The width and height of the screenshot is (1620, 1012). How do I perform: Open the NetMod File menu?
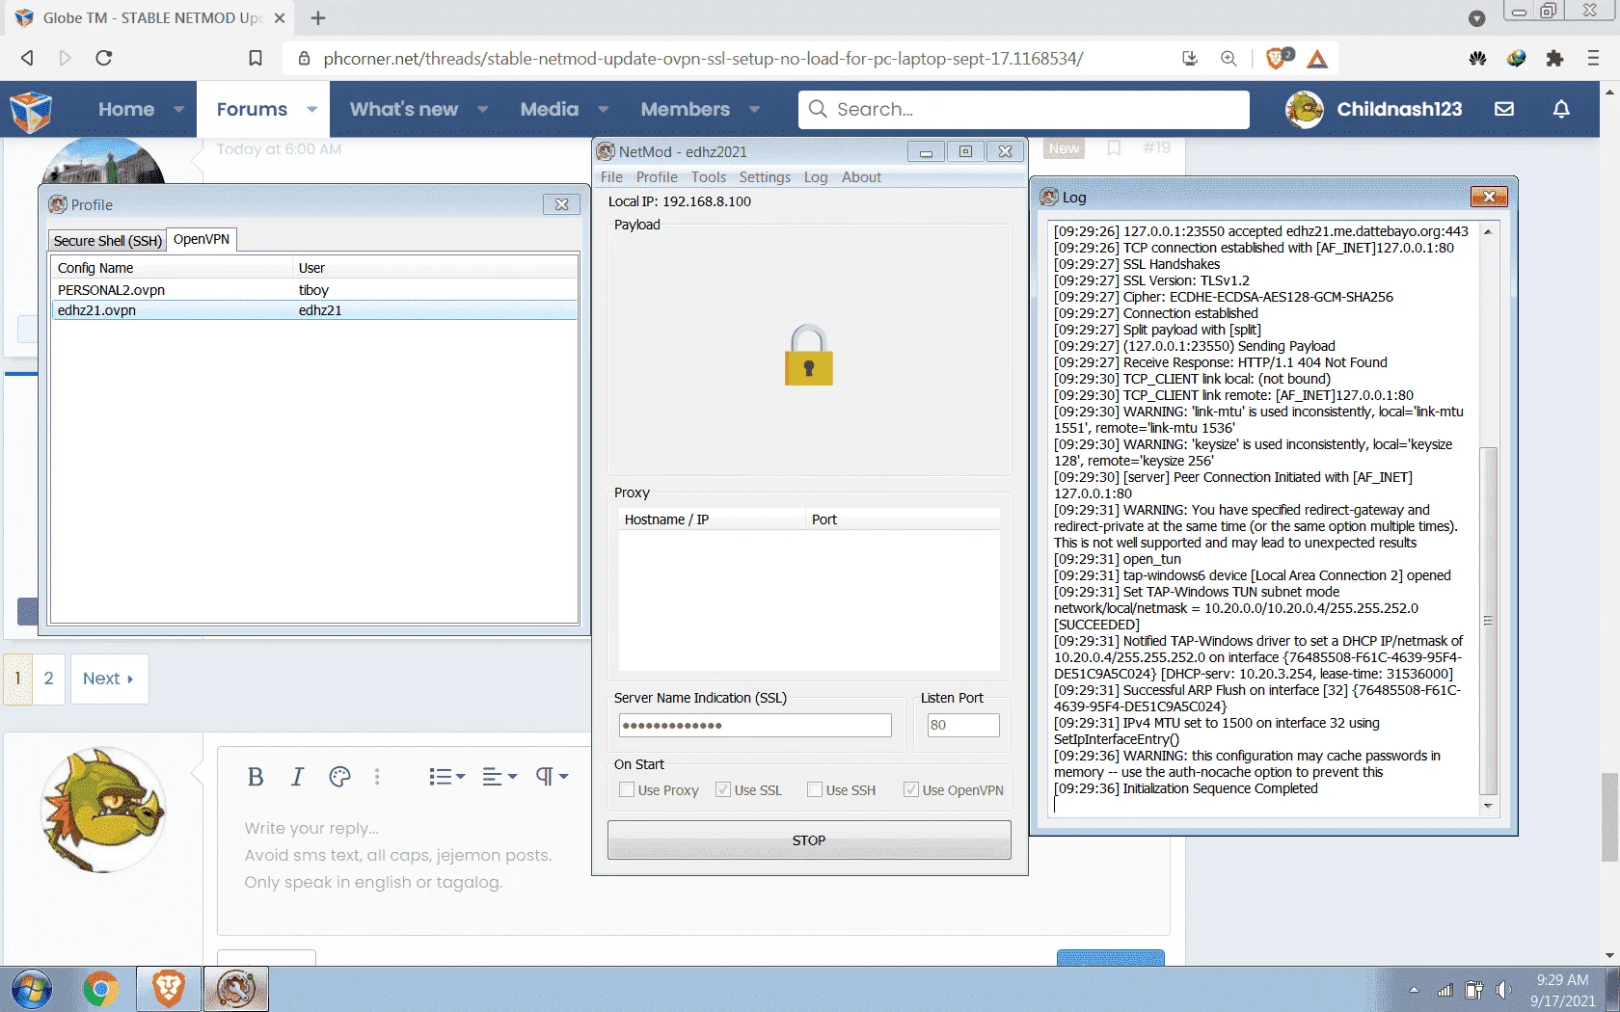pyautogui.click(x=611, y=177)
